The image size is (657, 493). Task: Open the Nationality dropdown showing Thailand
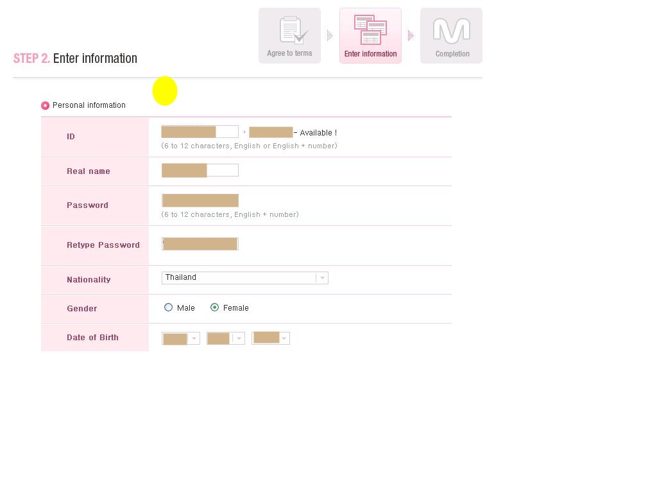(245, 277)
